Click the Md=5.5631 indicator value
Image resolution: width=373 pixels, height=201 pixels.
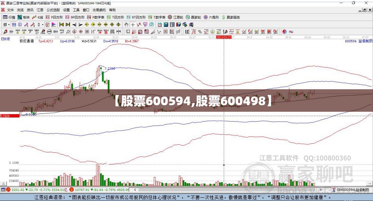(89, 41)
